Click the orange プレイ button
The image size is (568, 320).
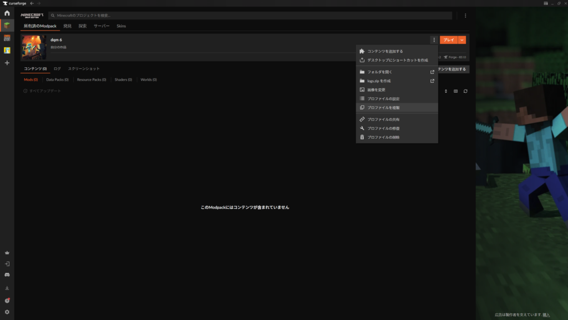(449, 40)
